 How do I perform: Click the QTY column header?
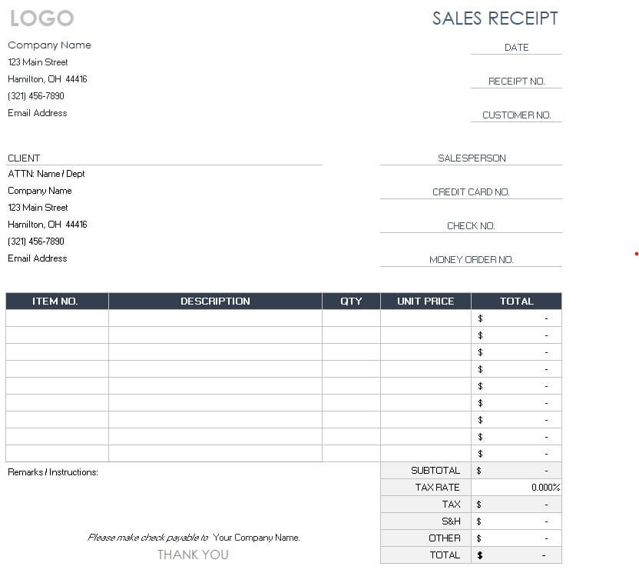351,301
